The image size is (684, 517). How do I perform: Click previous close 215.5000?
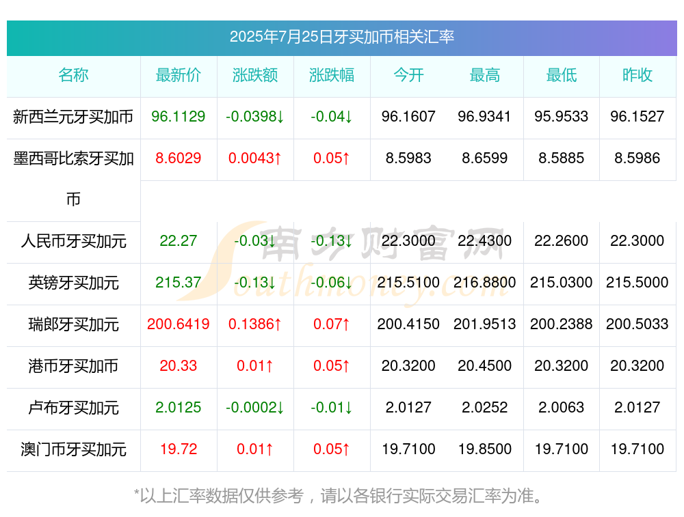[637, 282]
